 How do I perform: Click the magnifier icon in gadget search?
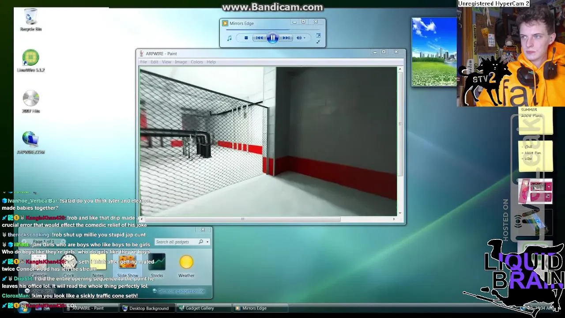(x=201, y=242)
